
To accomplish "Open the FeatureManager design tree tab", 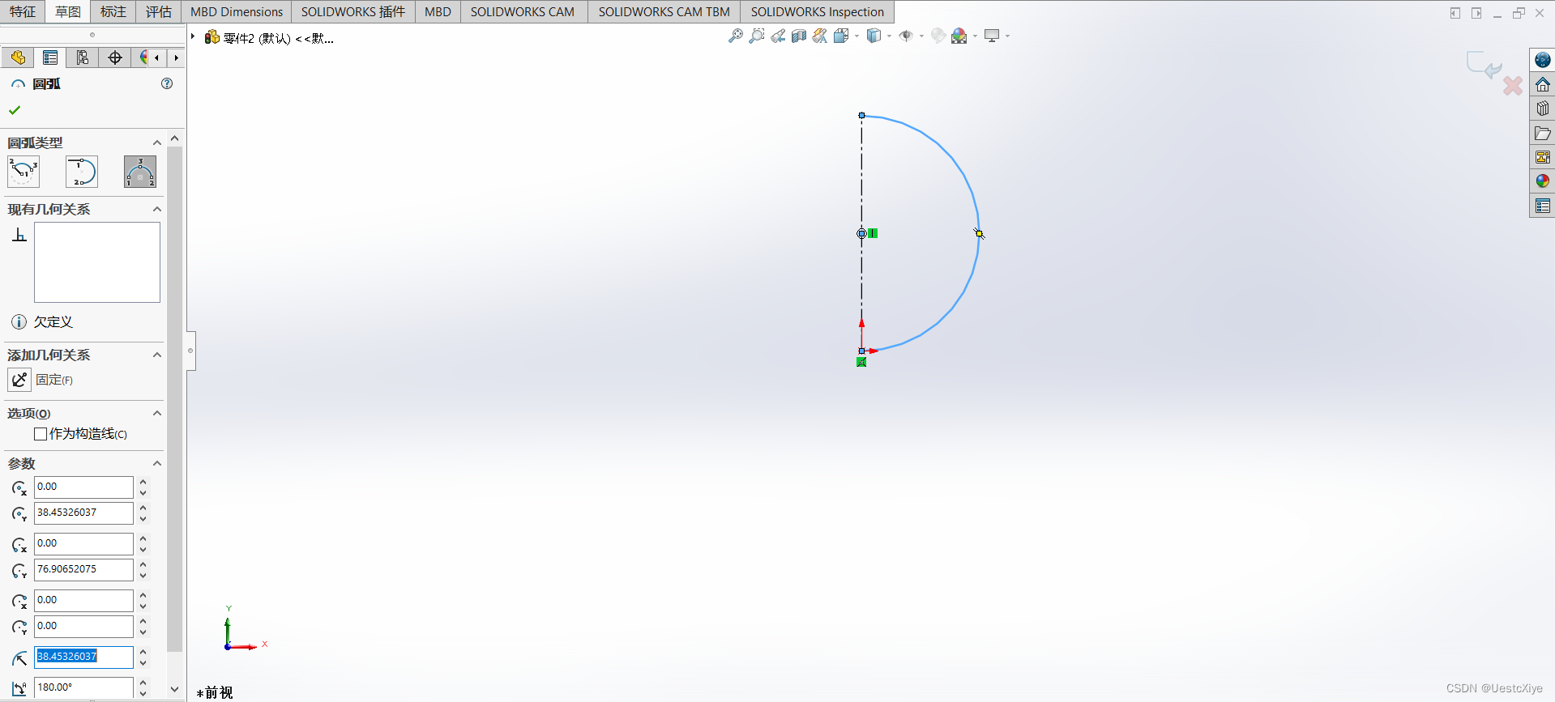I will click(x=18, y=57).
